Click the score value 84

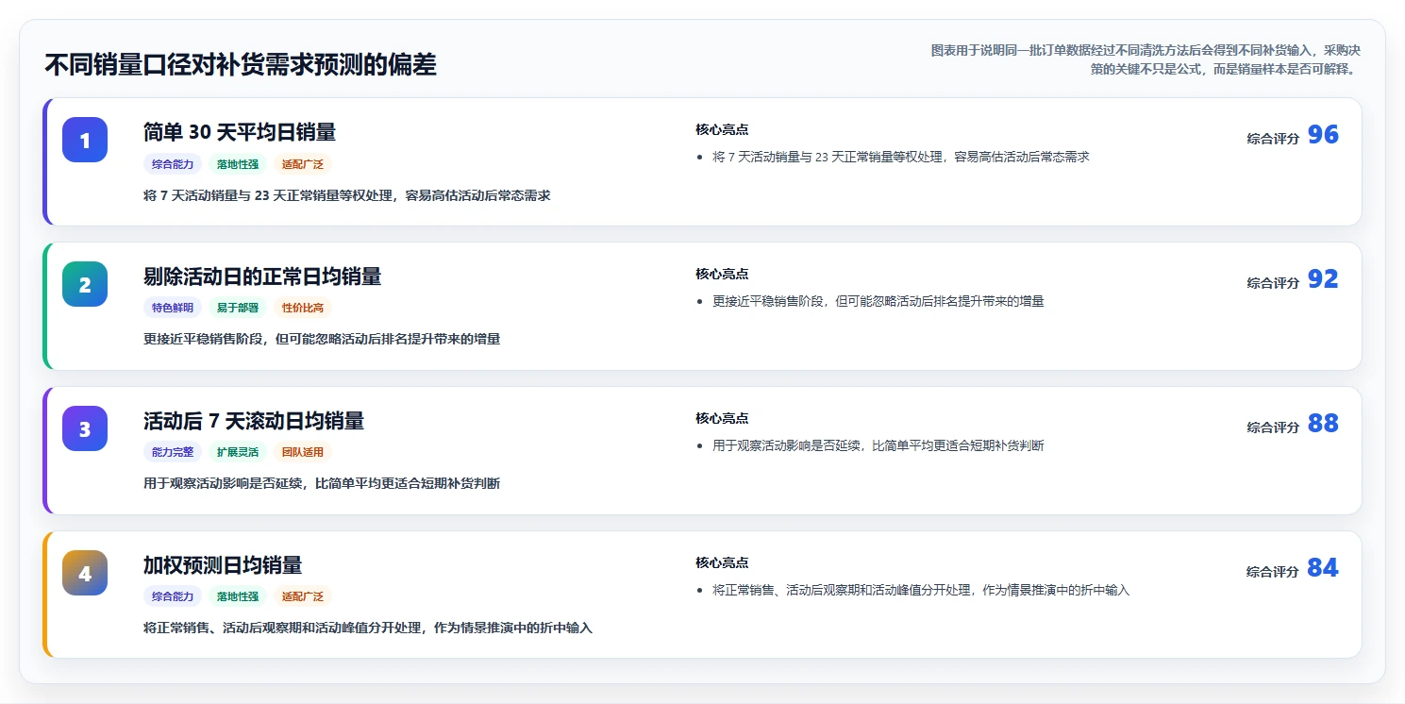pos(1323,568)
